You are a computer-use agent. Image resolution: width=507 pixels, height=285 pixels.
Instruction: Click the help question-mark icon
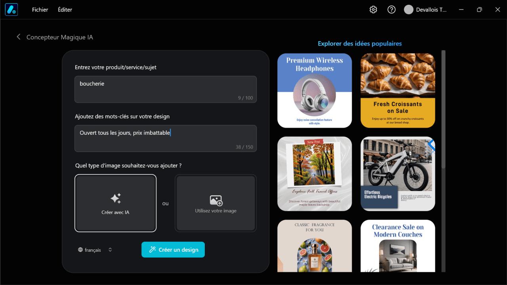point(391,9)
